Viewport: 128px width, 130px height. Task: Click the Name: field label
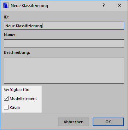(10, 35)
